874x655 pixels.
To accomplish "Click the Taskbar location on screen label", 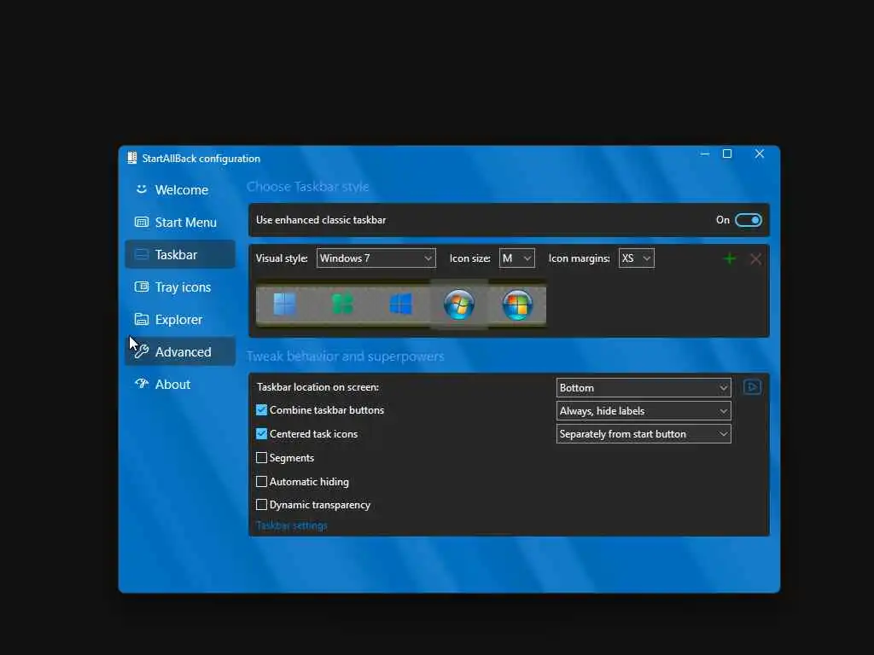I will [318, 386].
